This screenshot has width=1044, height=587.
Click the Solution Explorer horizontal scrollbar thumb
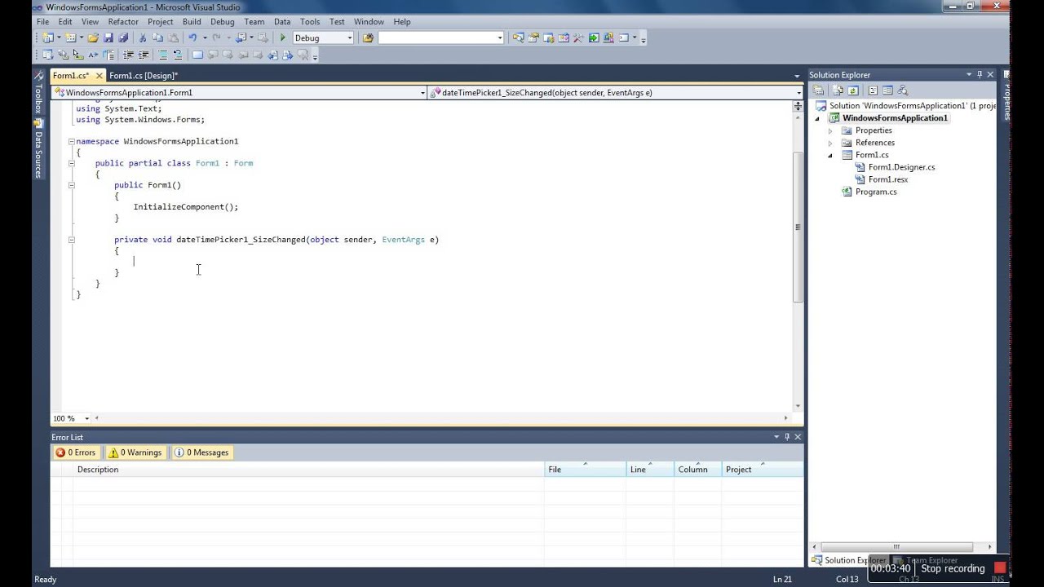896,547
